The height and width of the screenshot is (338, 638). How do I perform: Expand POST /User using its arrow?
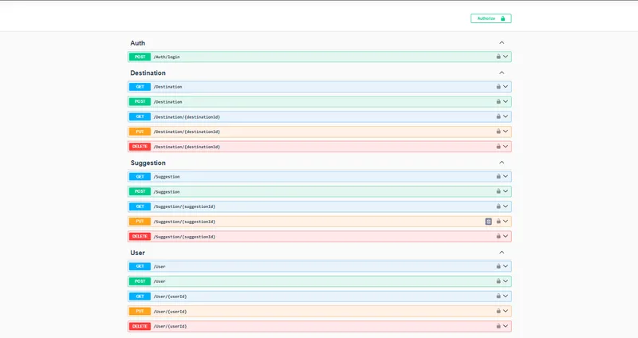(x=506, y=281)
